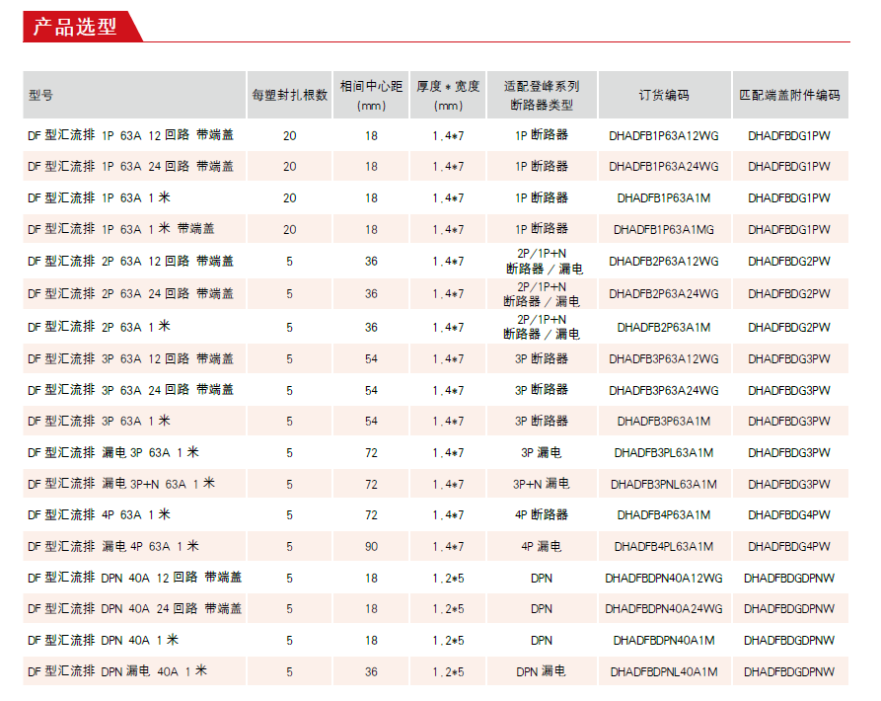Click row DF 型汇流排 1P 63A 12 回路 带端盖
The height and width of the screenshot is (701, 881).
(x=435, y=135)
